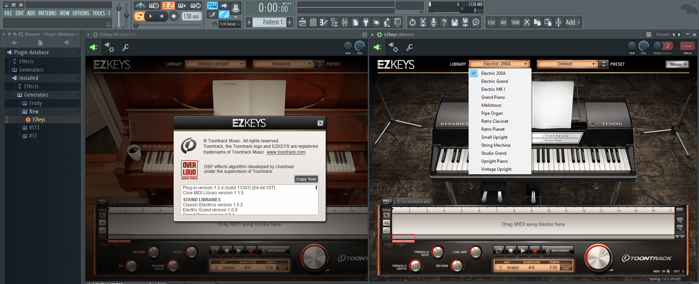The height and width of the screenshot is (284, 699).
Task: Click Copy Text button in about dialog
Action: point(306,179)
